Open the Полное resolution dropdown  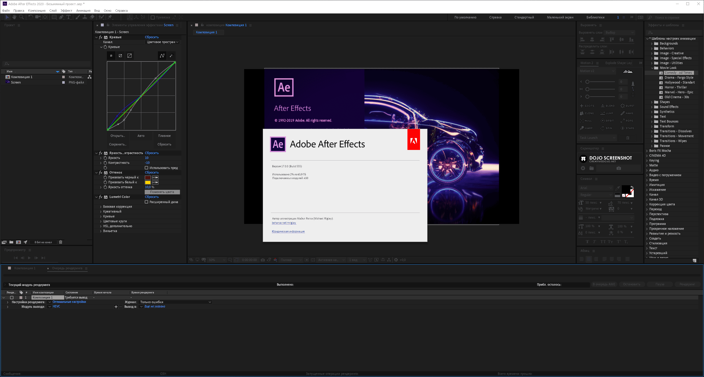point(291,260)
